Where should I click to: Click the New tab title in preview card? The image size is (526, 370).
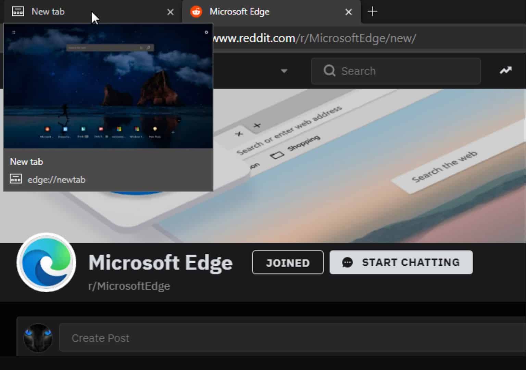point(26,162)
